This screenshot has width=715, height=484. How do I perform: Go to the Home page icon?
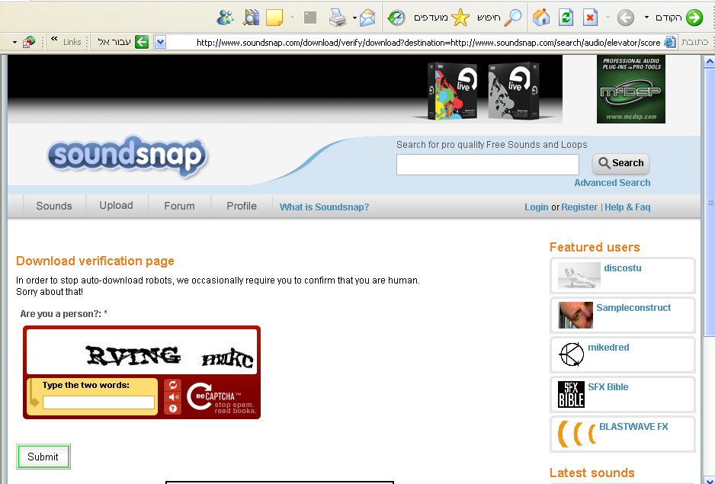tap(540, 18)
